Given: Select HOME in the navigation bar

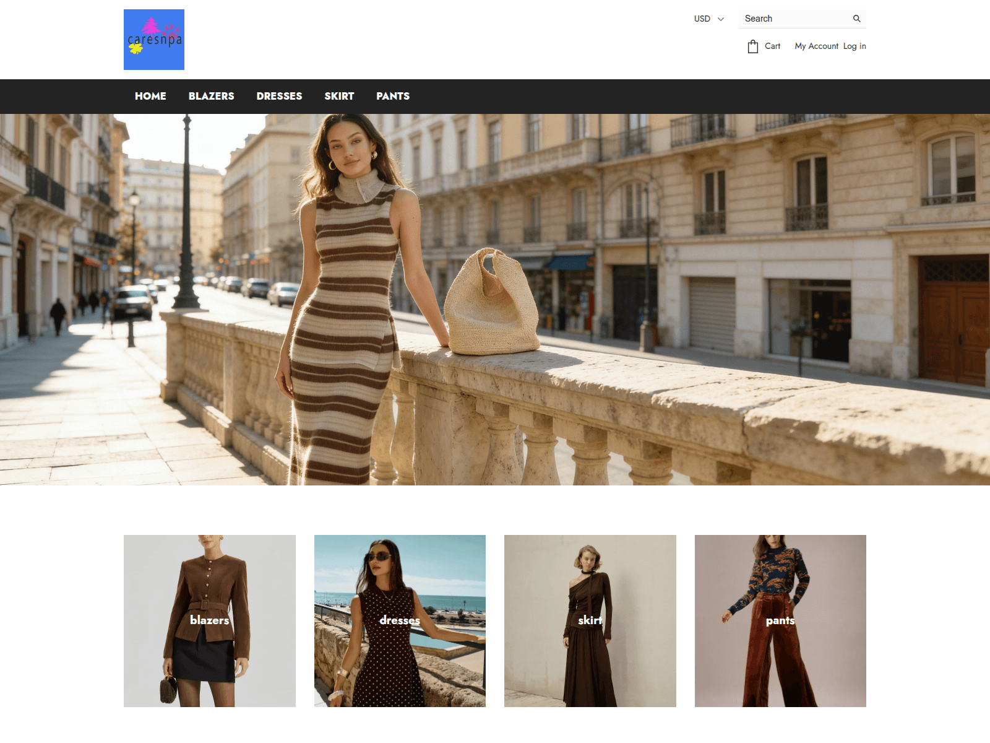Looking at the screenshot, I should (150, 96).
